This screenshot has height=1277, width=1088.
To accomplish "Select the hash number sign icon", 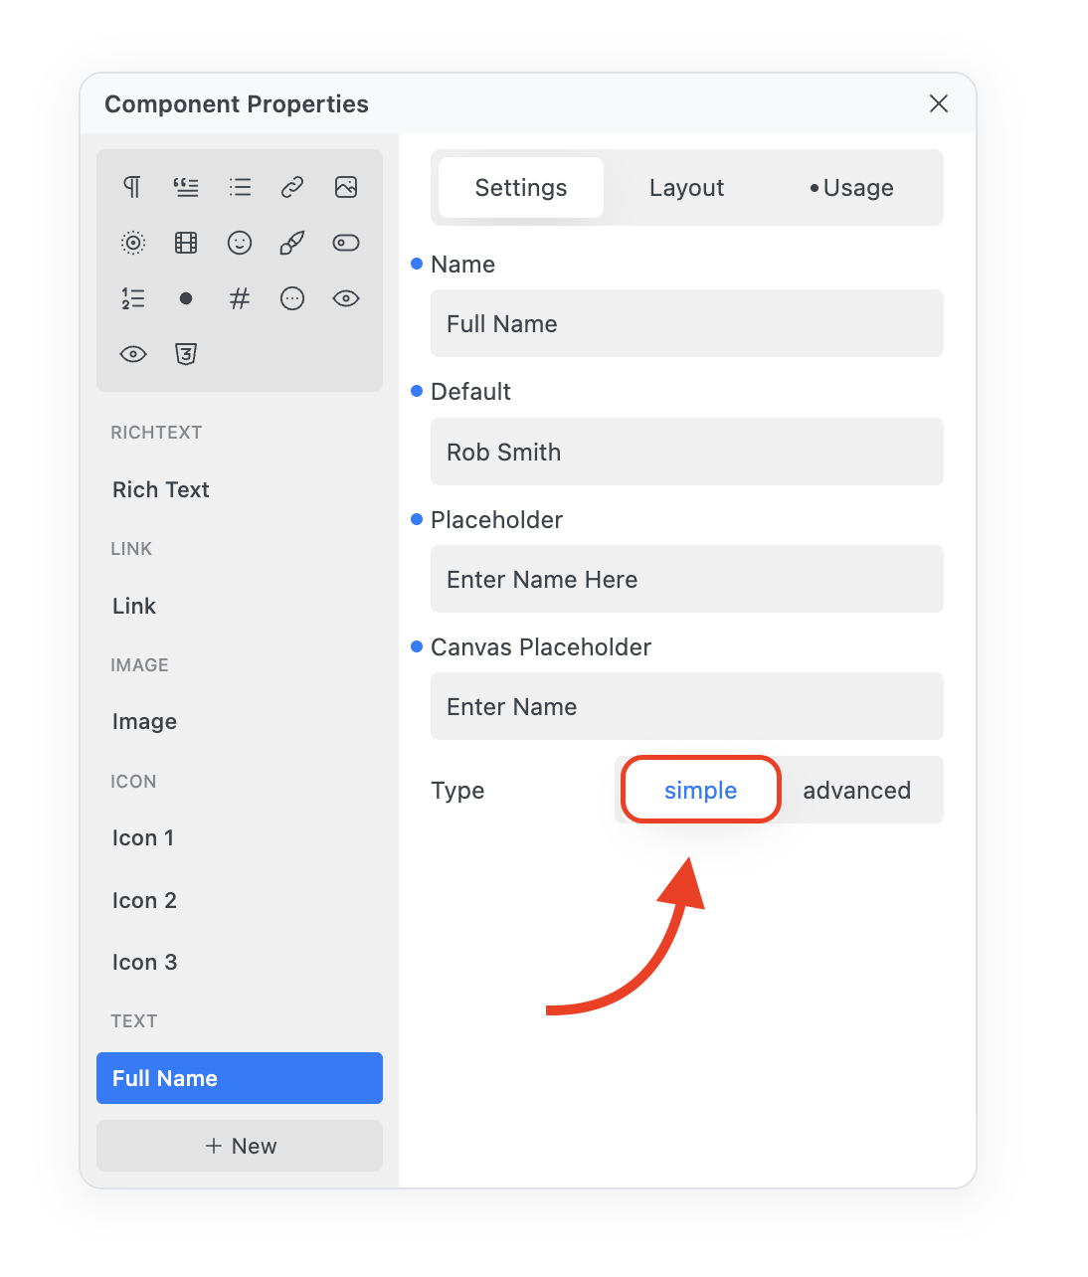I will 240,298.
